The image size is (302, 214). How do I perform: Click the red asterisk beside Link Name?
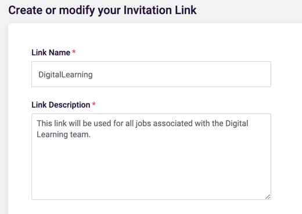(74, 52)
